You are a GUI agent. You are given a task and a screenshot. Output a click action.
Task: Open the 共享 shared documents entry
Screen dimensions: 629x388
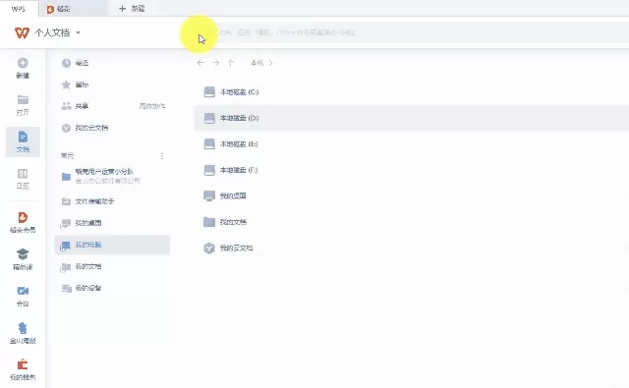[82, 106]
